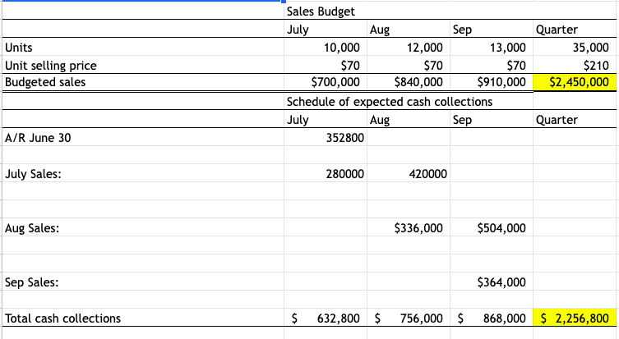Viewport: 619px width, 339px height.
Task: Select 'Total cash collections' label
Action: (62, 318)
